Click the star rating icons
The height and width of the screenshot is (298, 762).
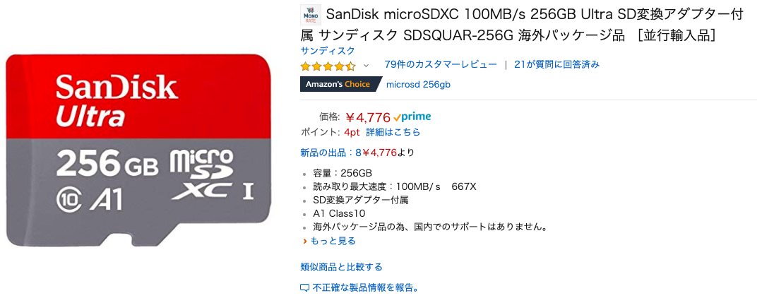point(328,66)
